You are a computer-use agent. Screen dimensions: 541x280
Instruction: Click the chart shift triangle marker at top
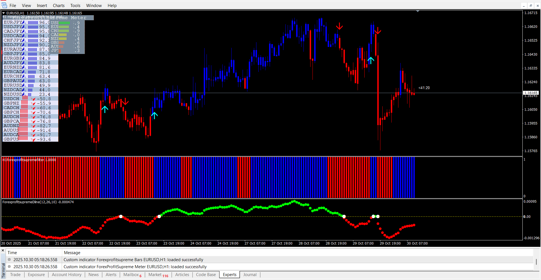click(x=418, y=11)
